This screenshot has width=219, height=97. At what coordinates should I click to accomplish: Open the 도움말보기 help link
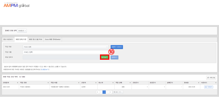point(45,69)
